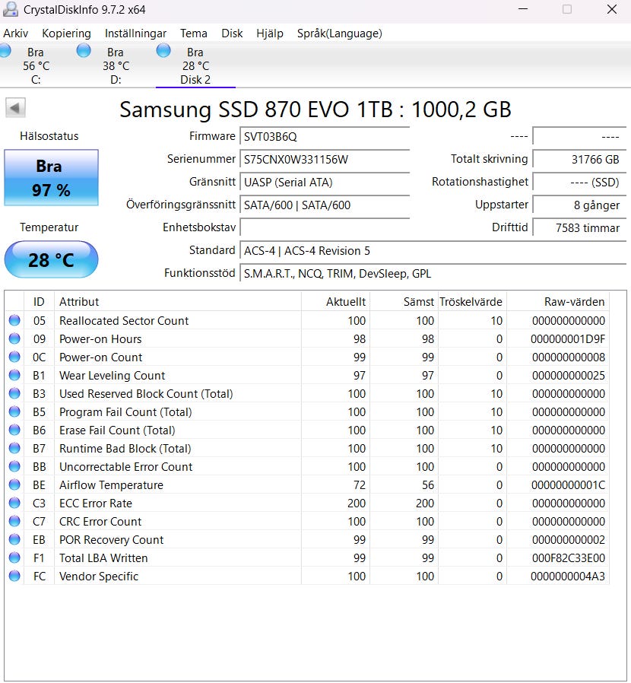The image size is (631, 683).
Task: Click the 28 °C temperature button
Action: [x=51, y=260]
